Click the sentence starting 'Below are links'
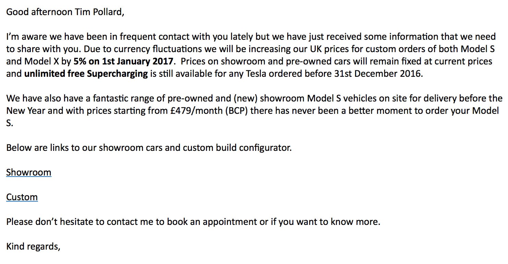508x264 pixels. pos(149,148)
